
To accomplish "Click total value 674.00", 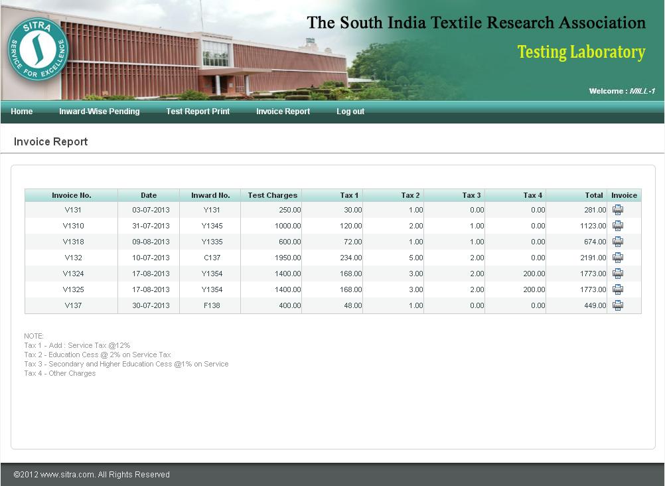I will coord(595,242).
